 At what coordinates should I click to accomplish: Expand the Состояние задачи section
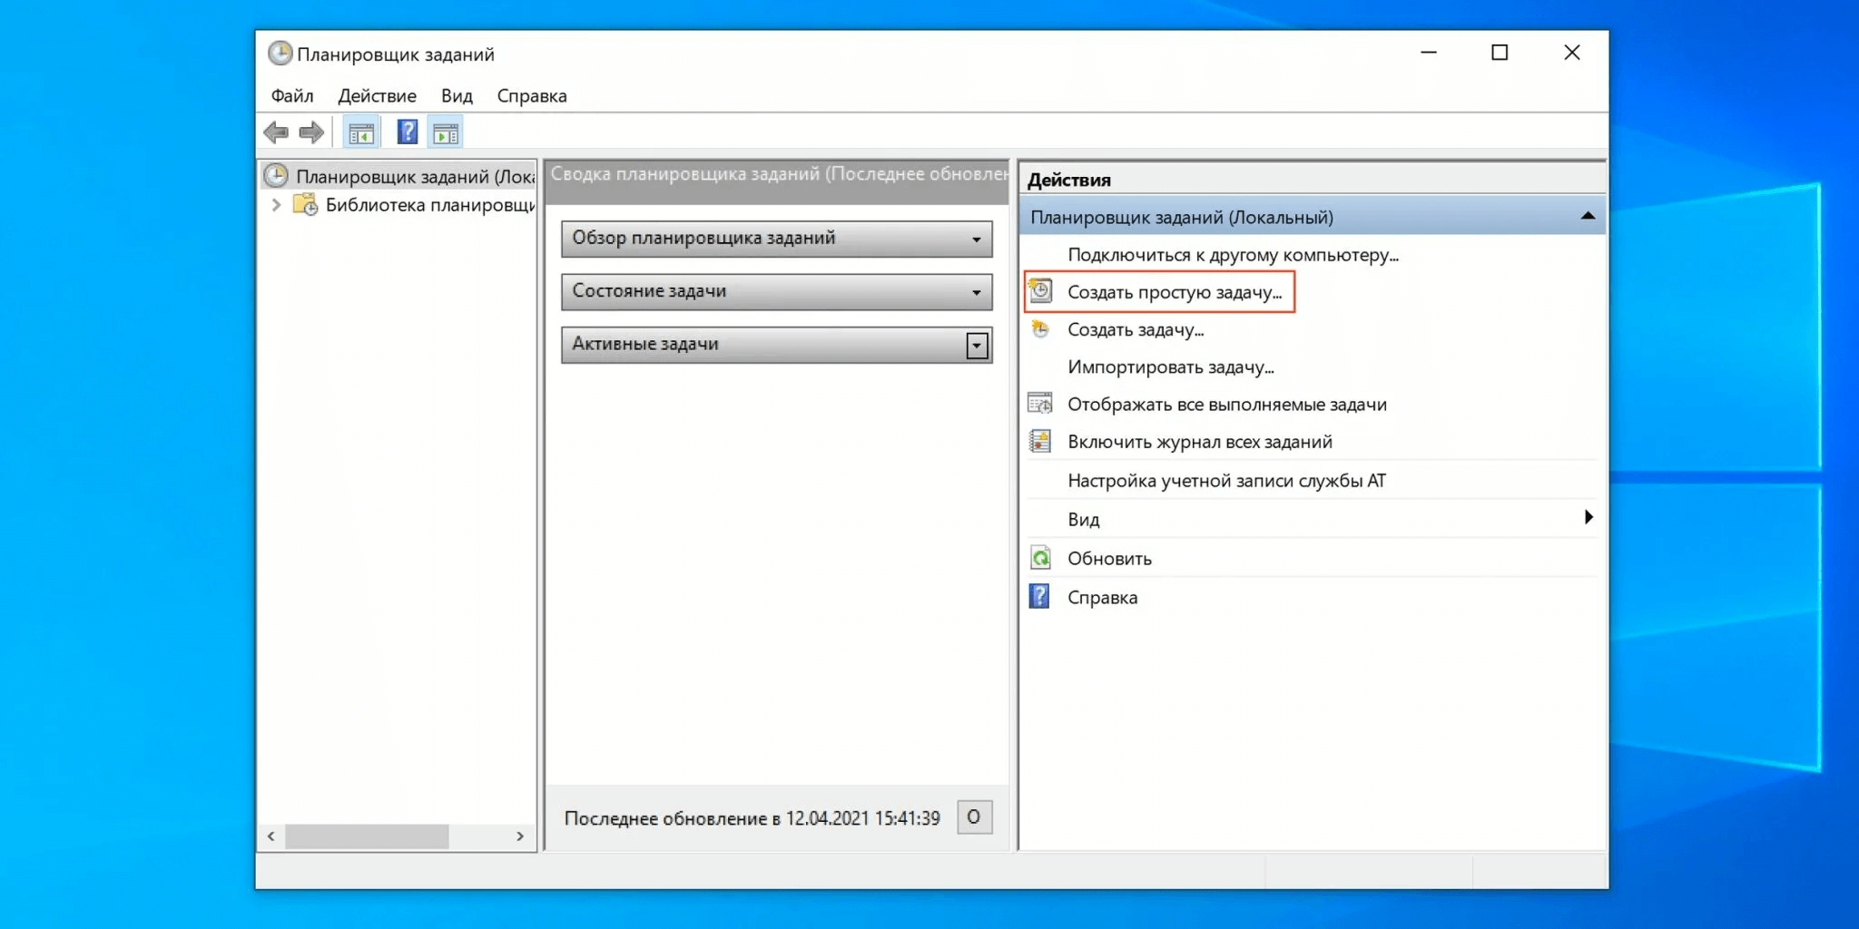pyautogui.click(x=976, y=292)
